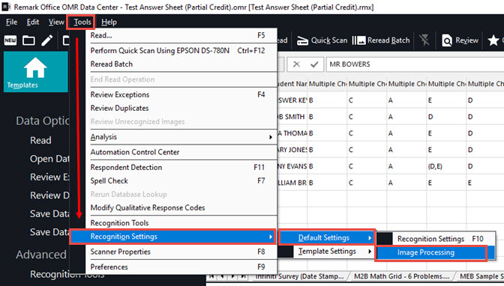Click the ARY JONES row name cell
This screenshot has width=504, height=286.
(x=292, y=150)
